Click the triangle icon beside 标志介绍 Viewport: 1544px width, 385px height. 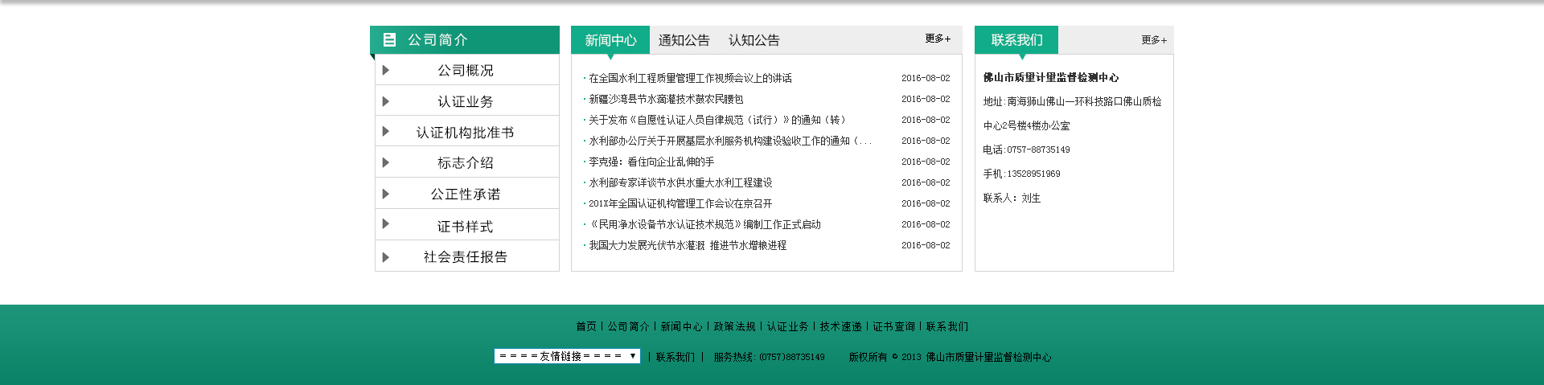pos(386,162)
